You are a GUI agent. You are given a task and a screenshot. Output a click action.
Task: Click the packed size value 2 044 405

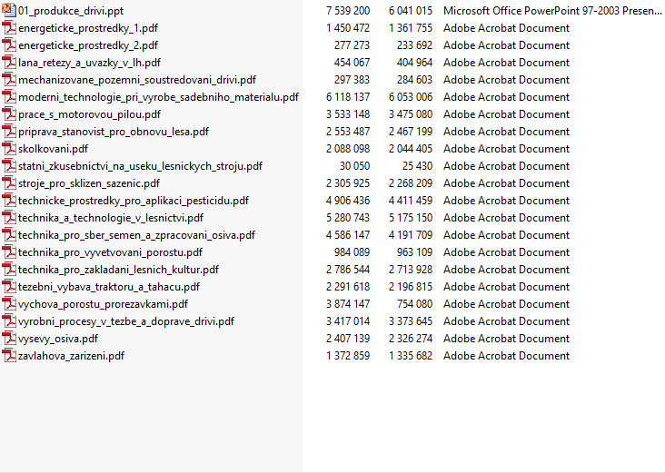[411, 149]
